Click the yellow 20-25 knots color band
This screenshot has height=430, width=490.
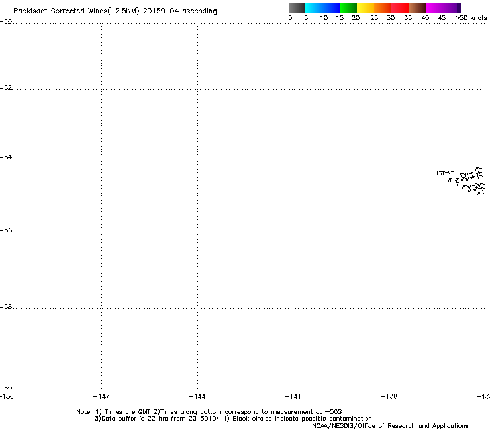[x=366, y=8]
